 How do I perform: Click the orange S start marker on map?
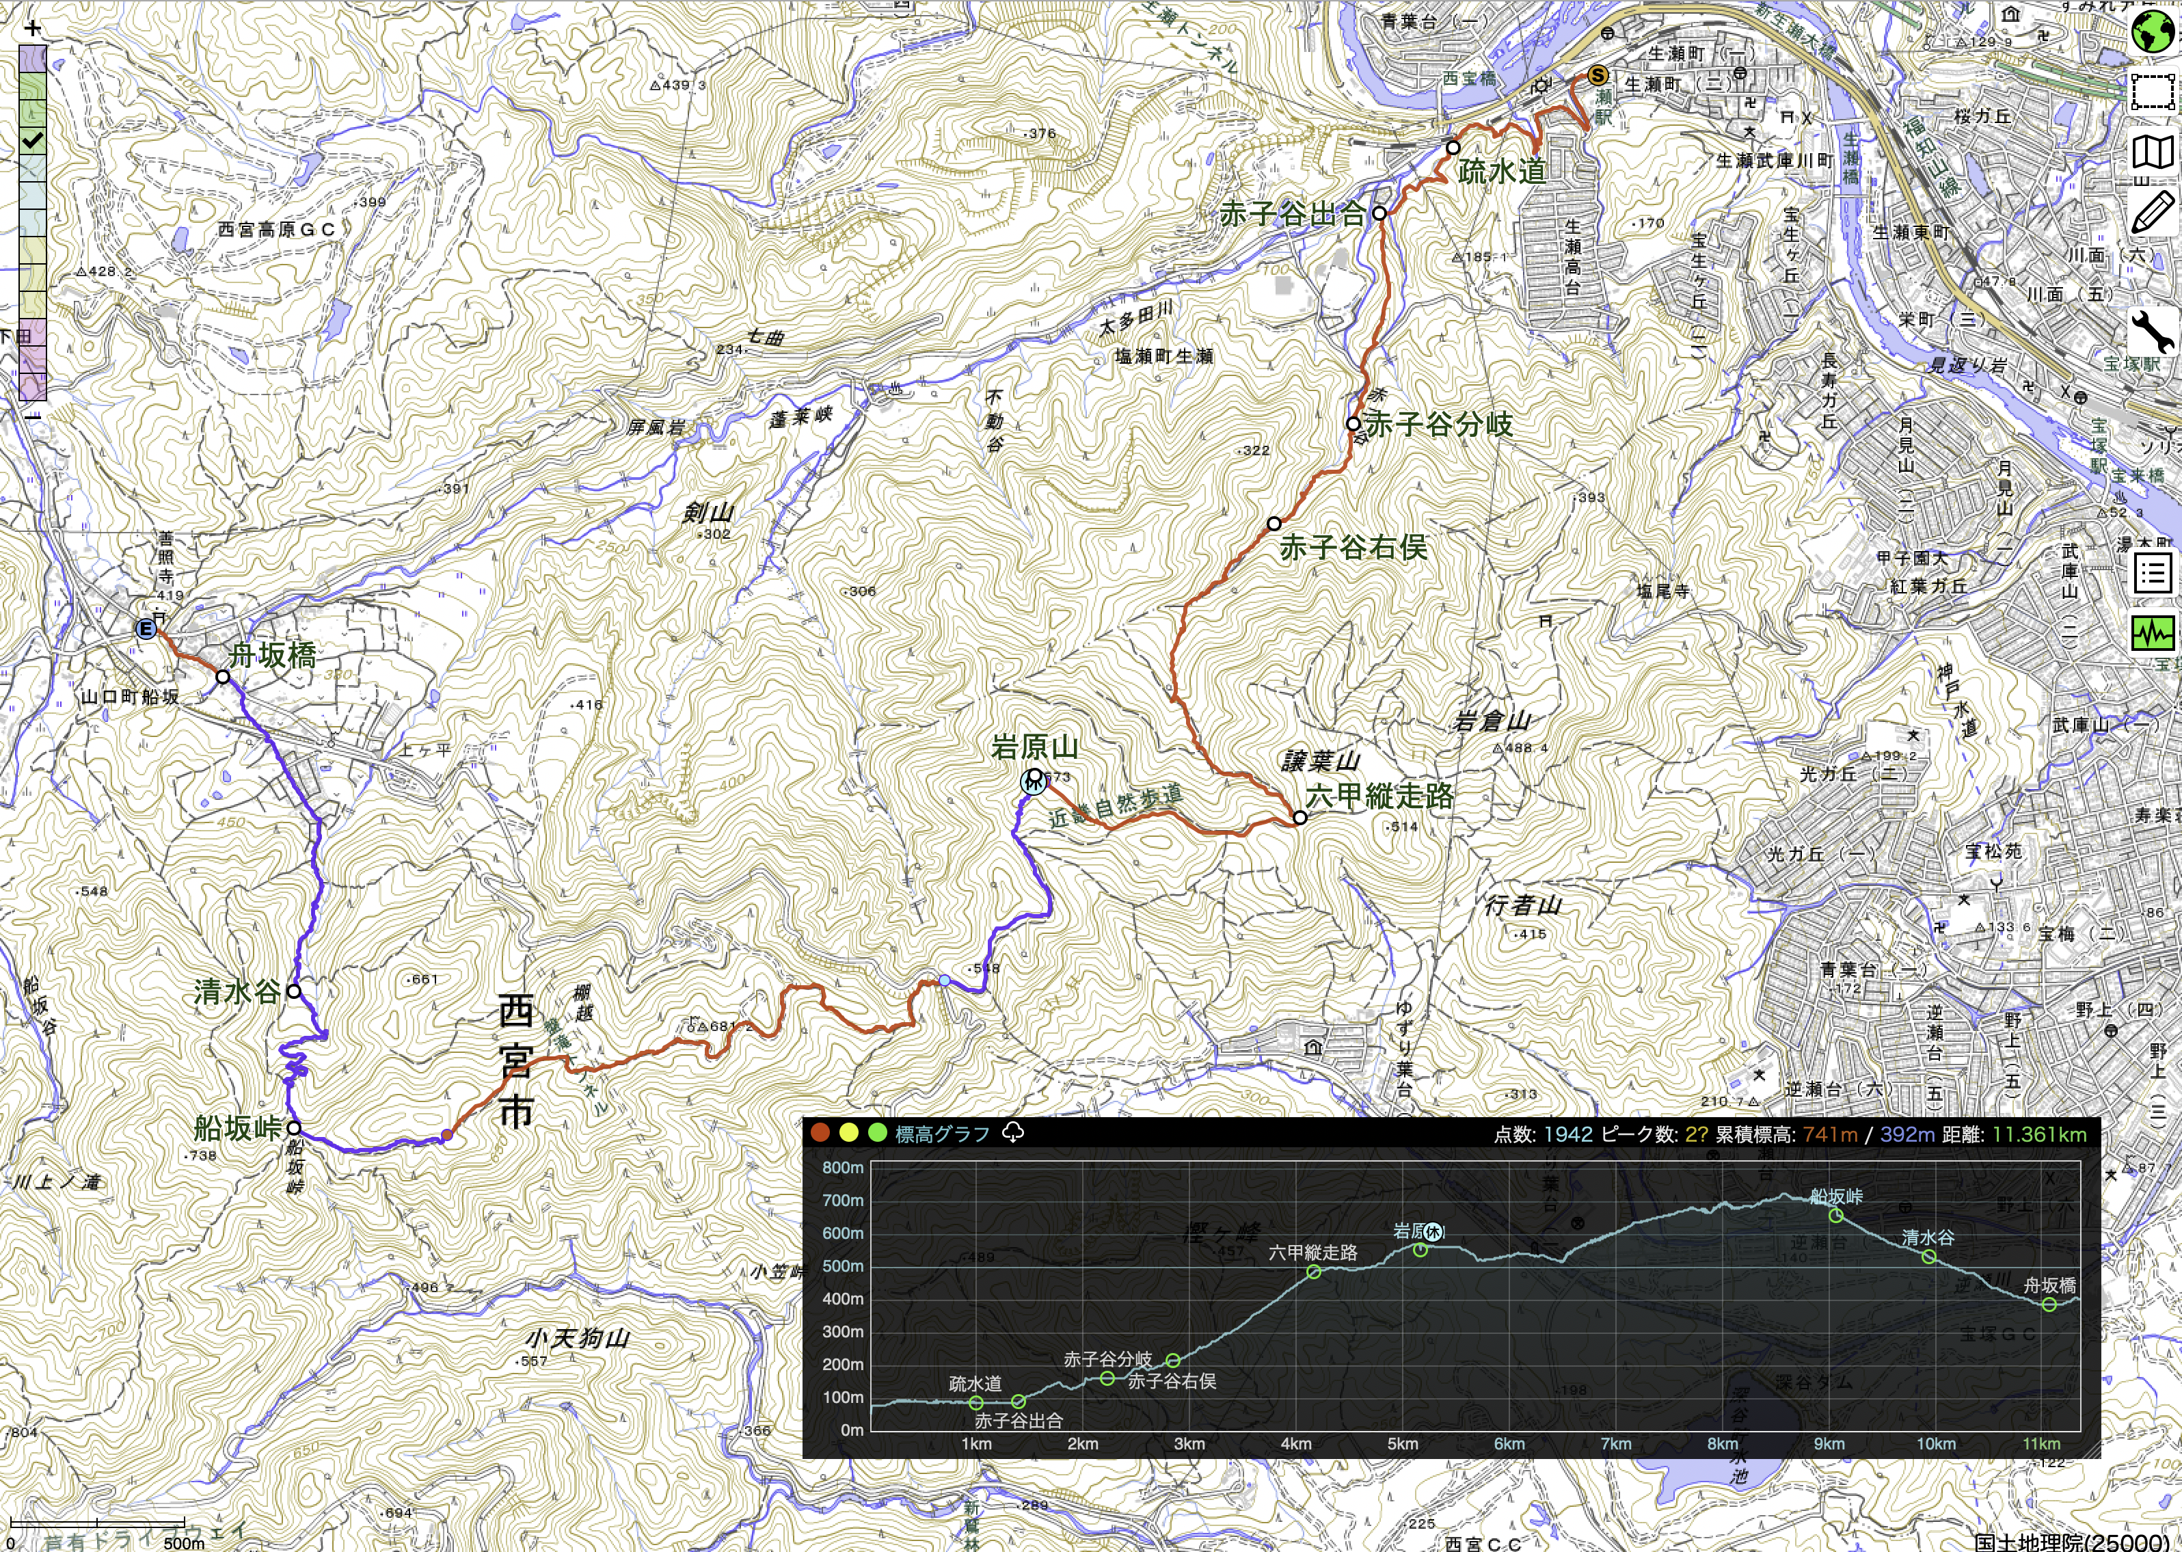[x=1598, y=75]
